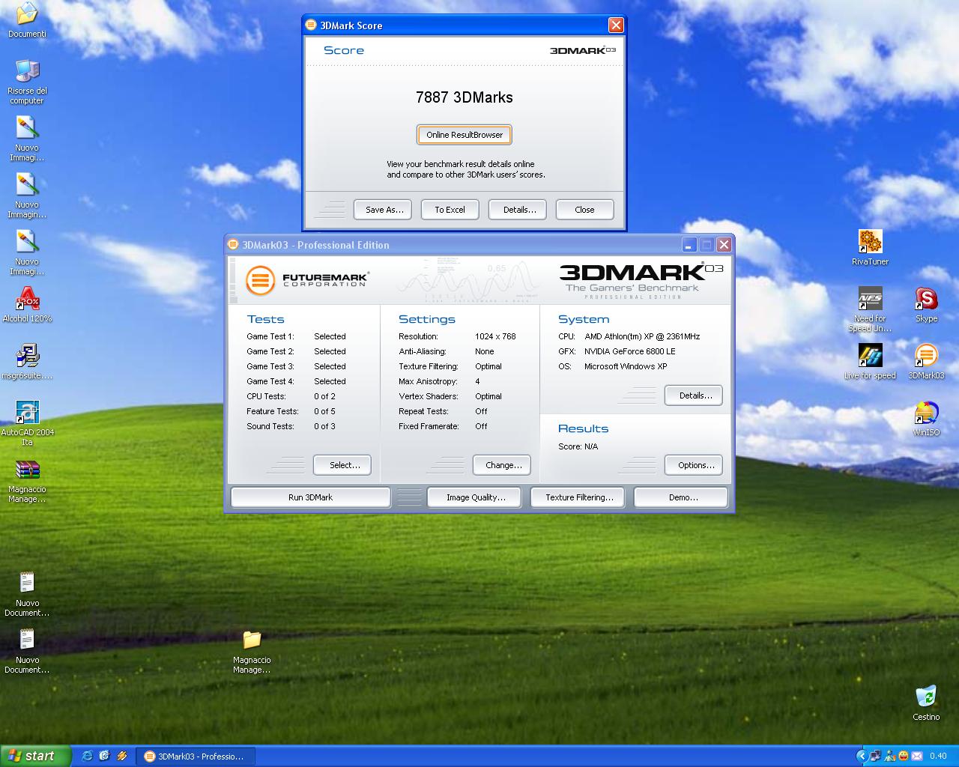Click the Run 3DMark button
This screenshot has width=959, height=767.
(x=310, y=497)
